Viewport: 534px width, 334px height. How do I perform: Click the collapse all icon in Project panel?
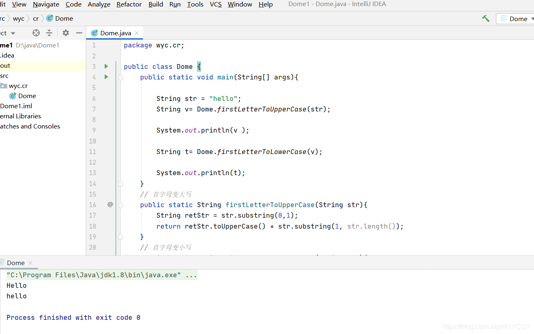click(x=49, y=33)
